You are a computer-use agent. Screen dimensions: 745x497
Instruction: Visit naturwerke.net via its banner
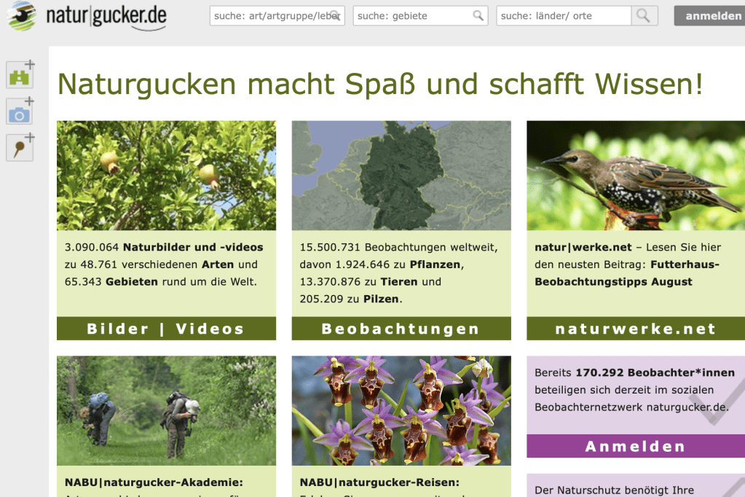pos(634,328)
